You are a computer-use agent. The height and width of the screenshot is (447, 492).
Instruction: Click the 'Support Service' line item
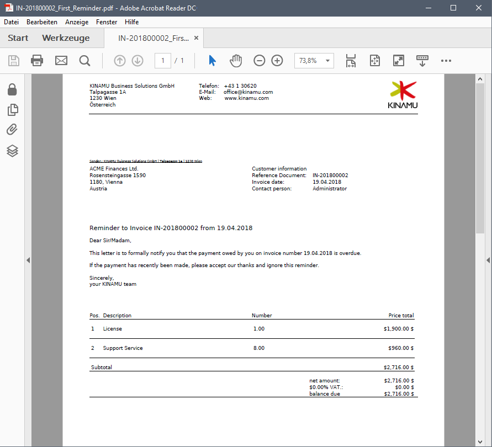123,348
